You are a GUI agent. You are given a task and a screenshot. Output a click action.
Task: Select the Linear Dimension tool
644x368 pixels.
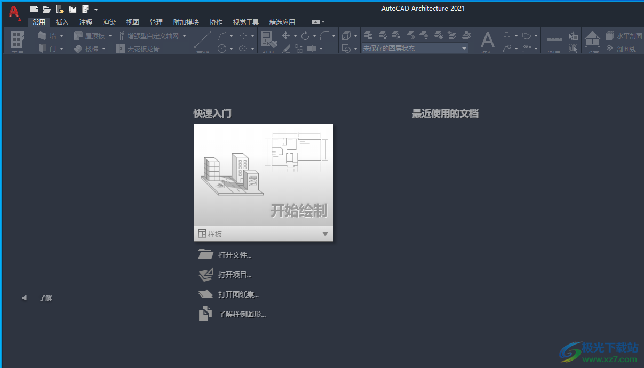[x=507, y=36]
